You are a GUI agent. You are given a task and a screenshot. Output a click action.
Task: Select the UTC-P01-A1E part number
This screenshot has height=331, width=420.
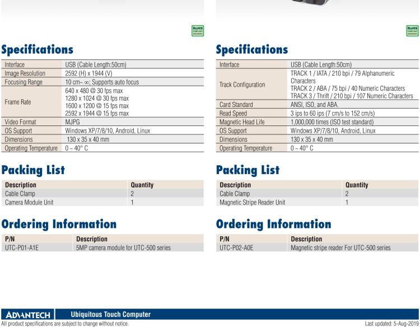(21, 248)
